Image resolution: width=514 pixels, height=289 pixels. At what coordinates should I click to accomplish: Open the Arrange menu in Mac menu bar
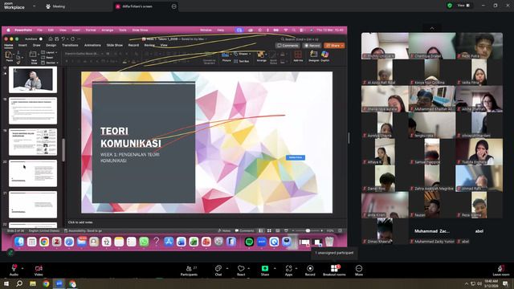click(107, 31)
